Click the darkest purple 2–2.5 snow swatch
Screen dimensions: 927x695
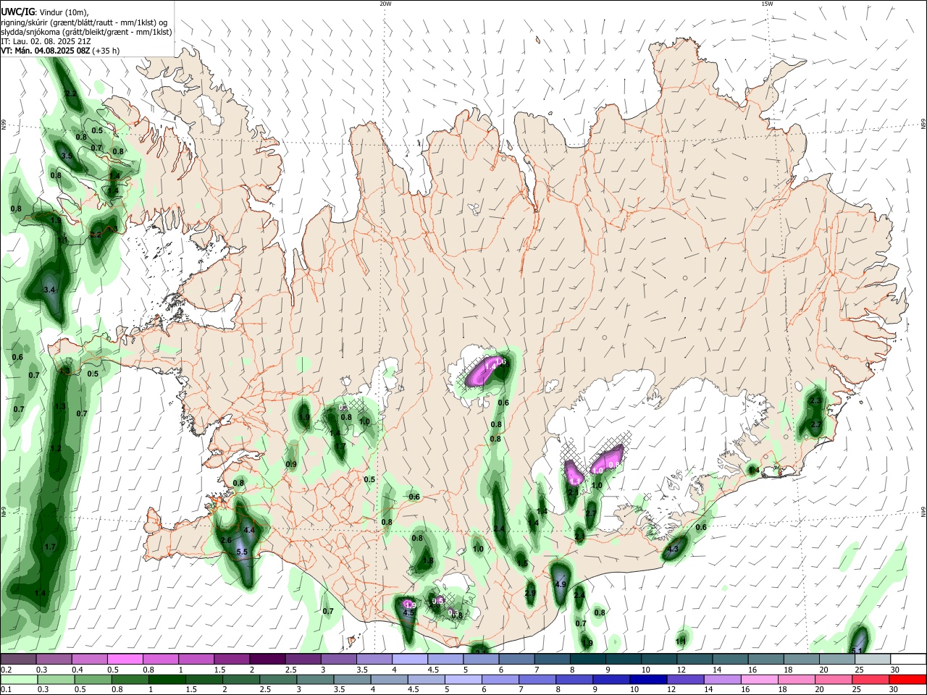click(x=267, y=660)
